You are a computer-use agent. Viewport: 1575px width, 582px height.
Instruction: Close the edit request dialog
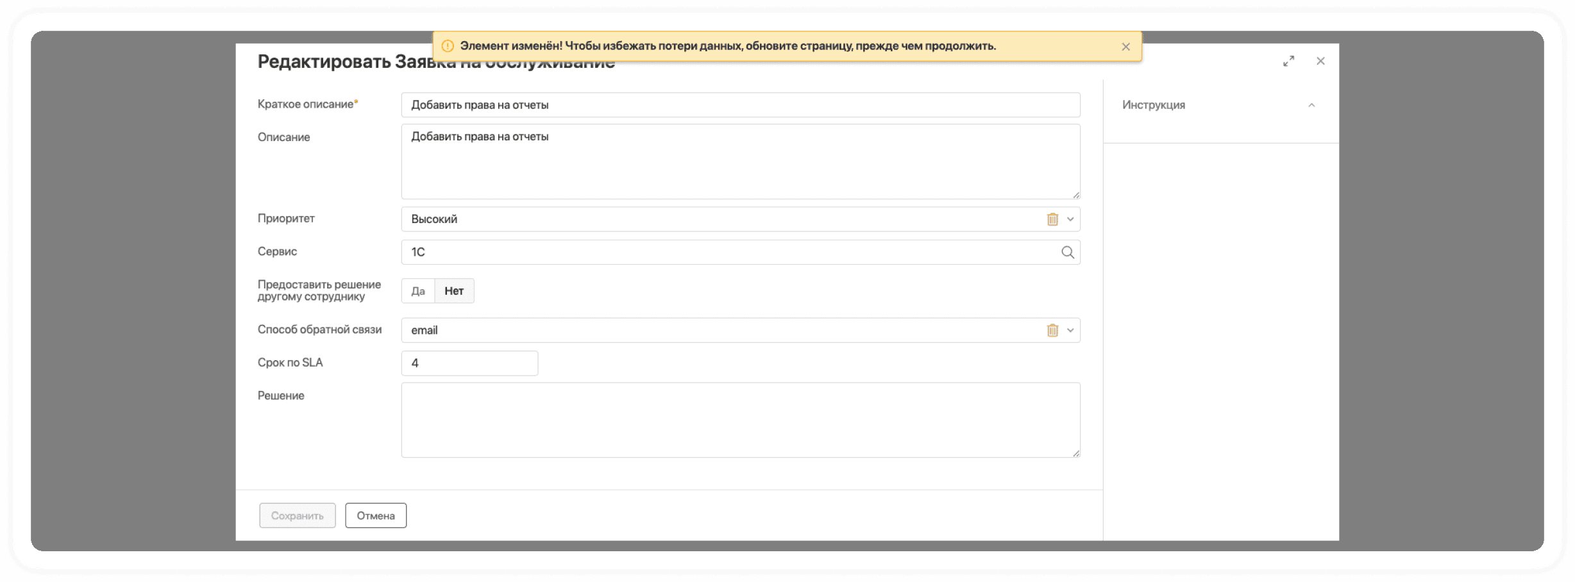tap(1320, 61)
